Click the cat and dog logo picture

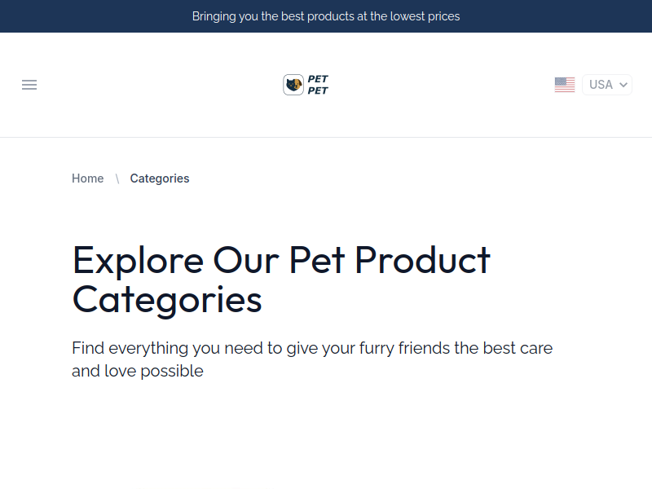pyautogui.click(x=293, y=85)
